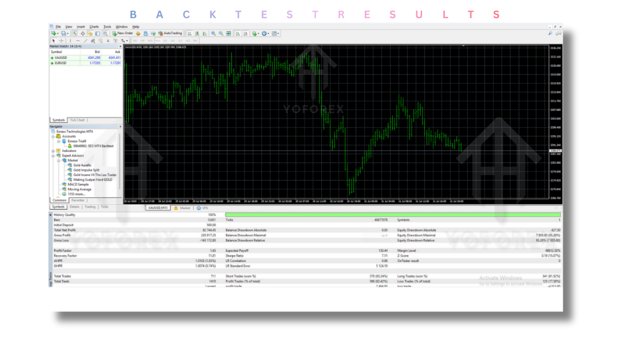Screen dimensions: 629x353
Task: Toggle the Navigator panel visibility
Action: 90,33
